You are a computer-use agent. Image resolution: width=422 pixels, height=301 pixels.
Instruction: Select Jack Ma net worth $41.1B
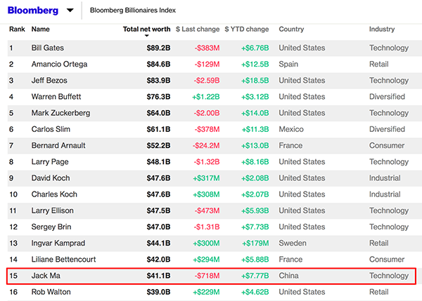coord(158,276)
